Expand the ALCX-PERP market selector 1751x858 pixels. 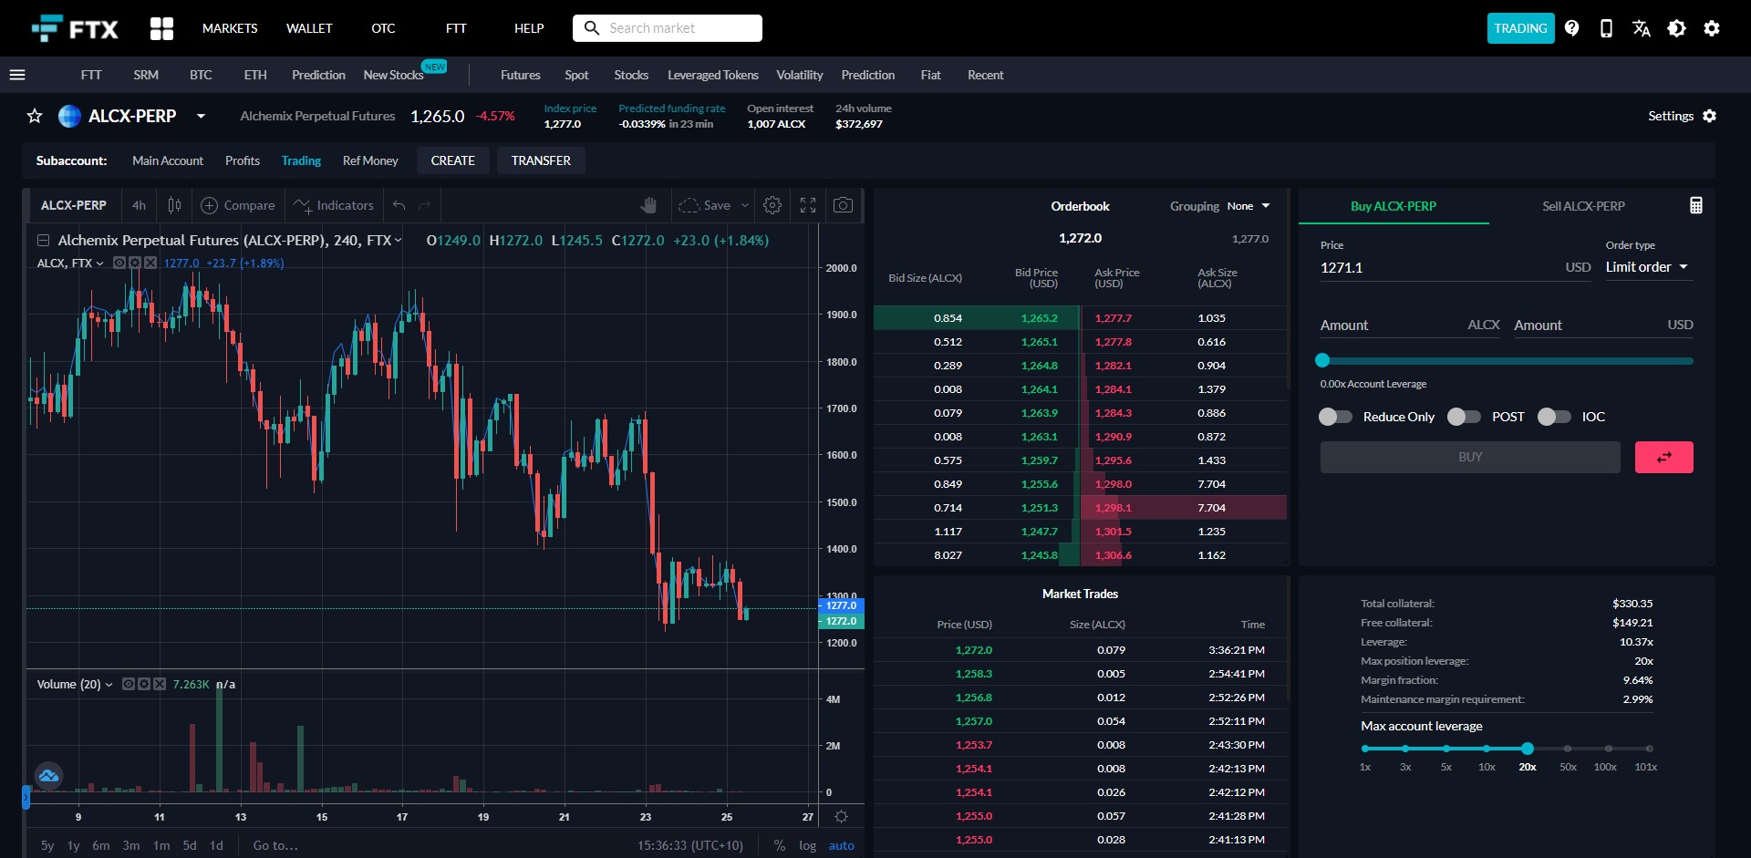click(x=200, y=117)
